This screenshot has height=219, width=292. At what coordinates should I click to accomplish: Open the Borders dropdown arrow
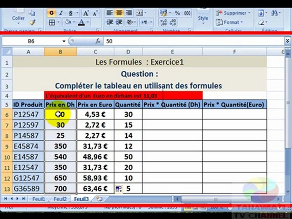pyautogui.click(x=59, y=23)
